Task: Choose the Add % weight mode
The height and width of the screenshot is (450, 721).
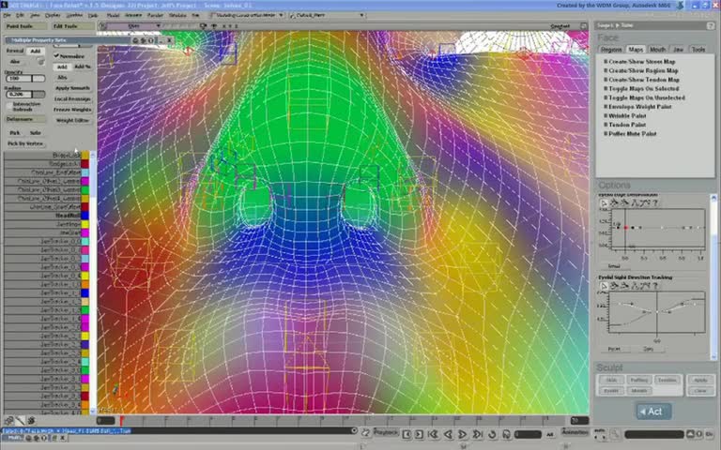Action: [82, 67]
